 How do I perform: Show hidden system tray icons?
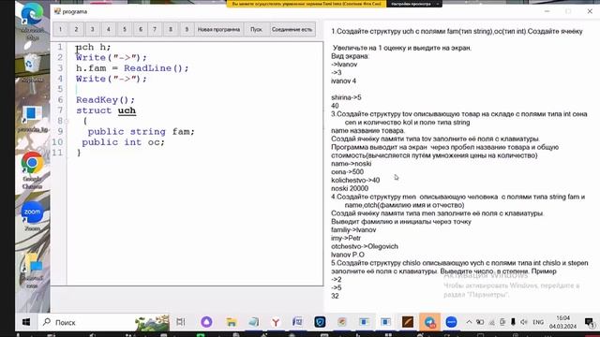[x=469, y=322]
